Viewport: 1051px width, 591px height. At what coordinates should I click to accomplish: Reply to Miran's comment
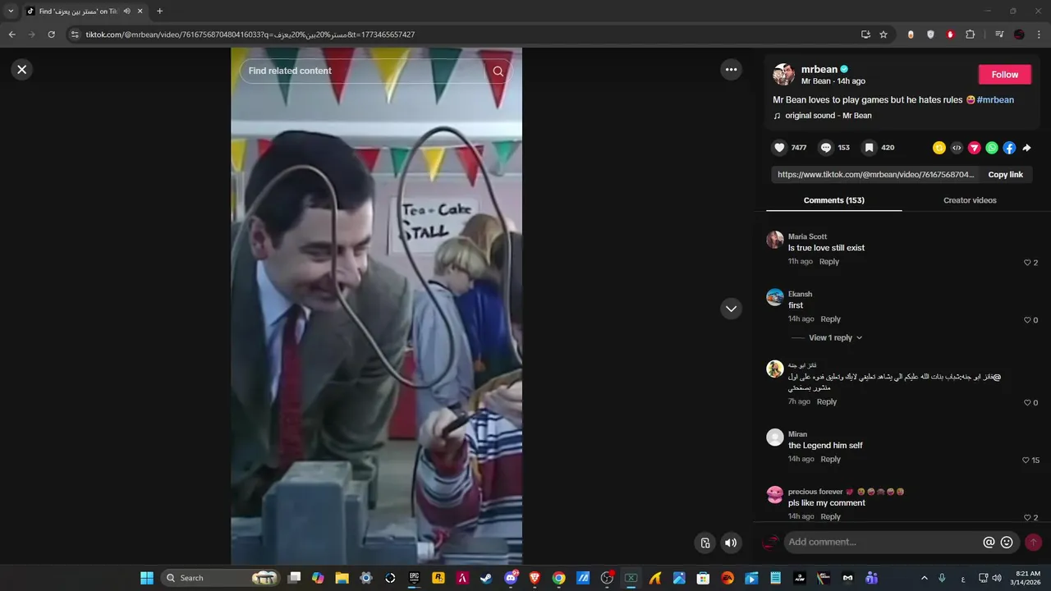831,460
